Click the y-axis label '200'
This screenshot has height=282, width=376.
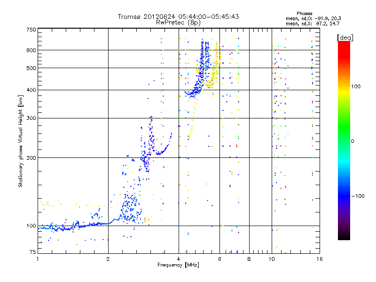pos(31,158)
